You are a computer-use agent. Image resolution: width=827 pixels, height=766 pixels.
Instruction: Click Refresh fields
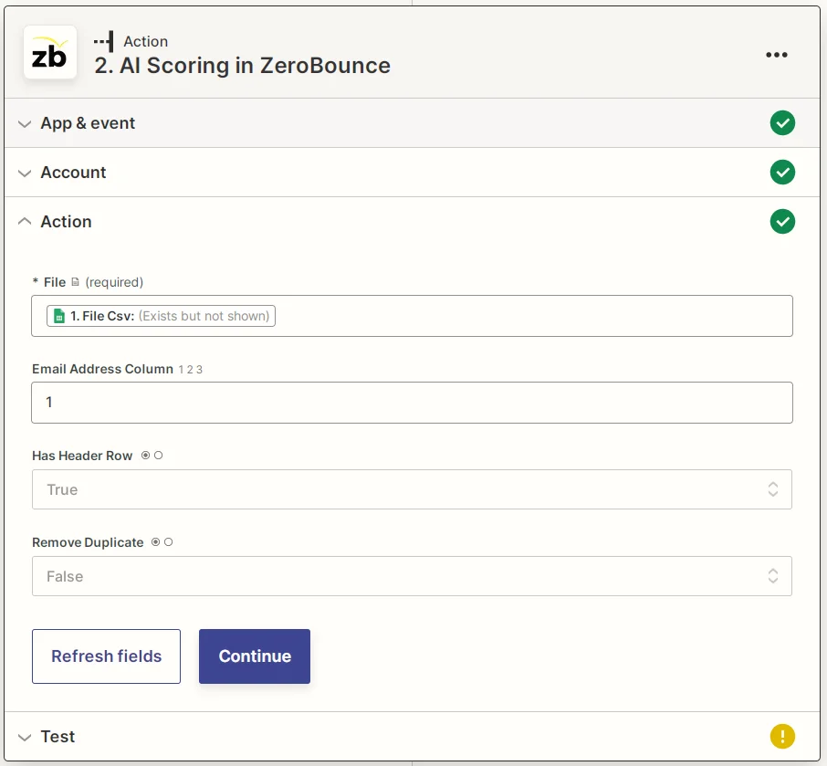pos(106,656)
